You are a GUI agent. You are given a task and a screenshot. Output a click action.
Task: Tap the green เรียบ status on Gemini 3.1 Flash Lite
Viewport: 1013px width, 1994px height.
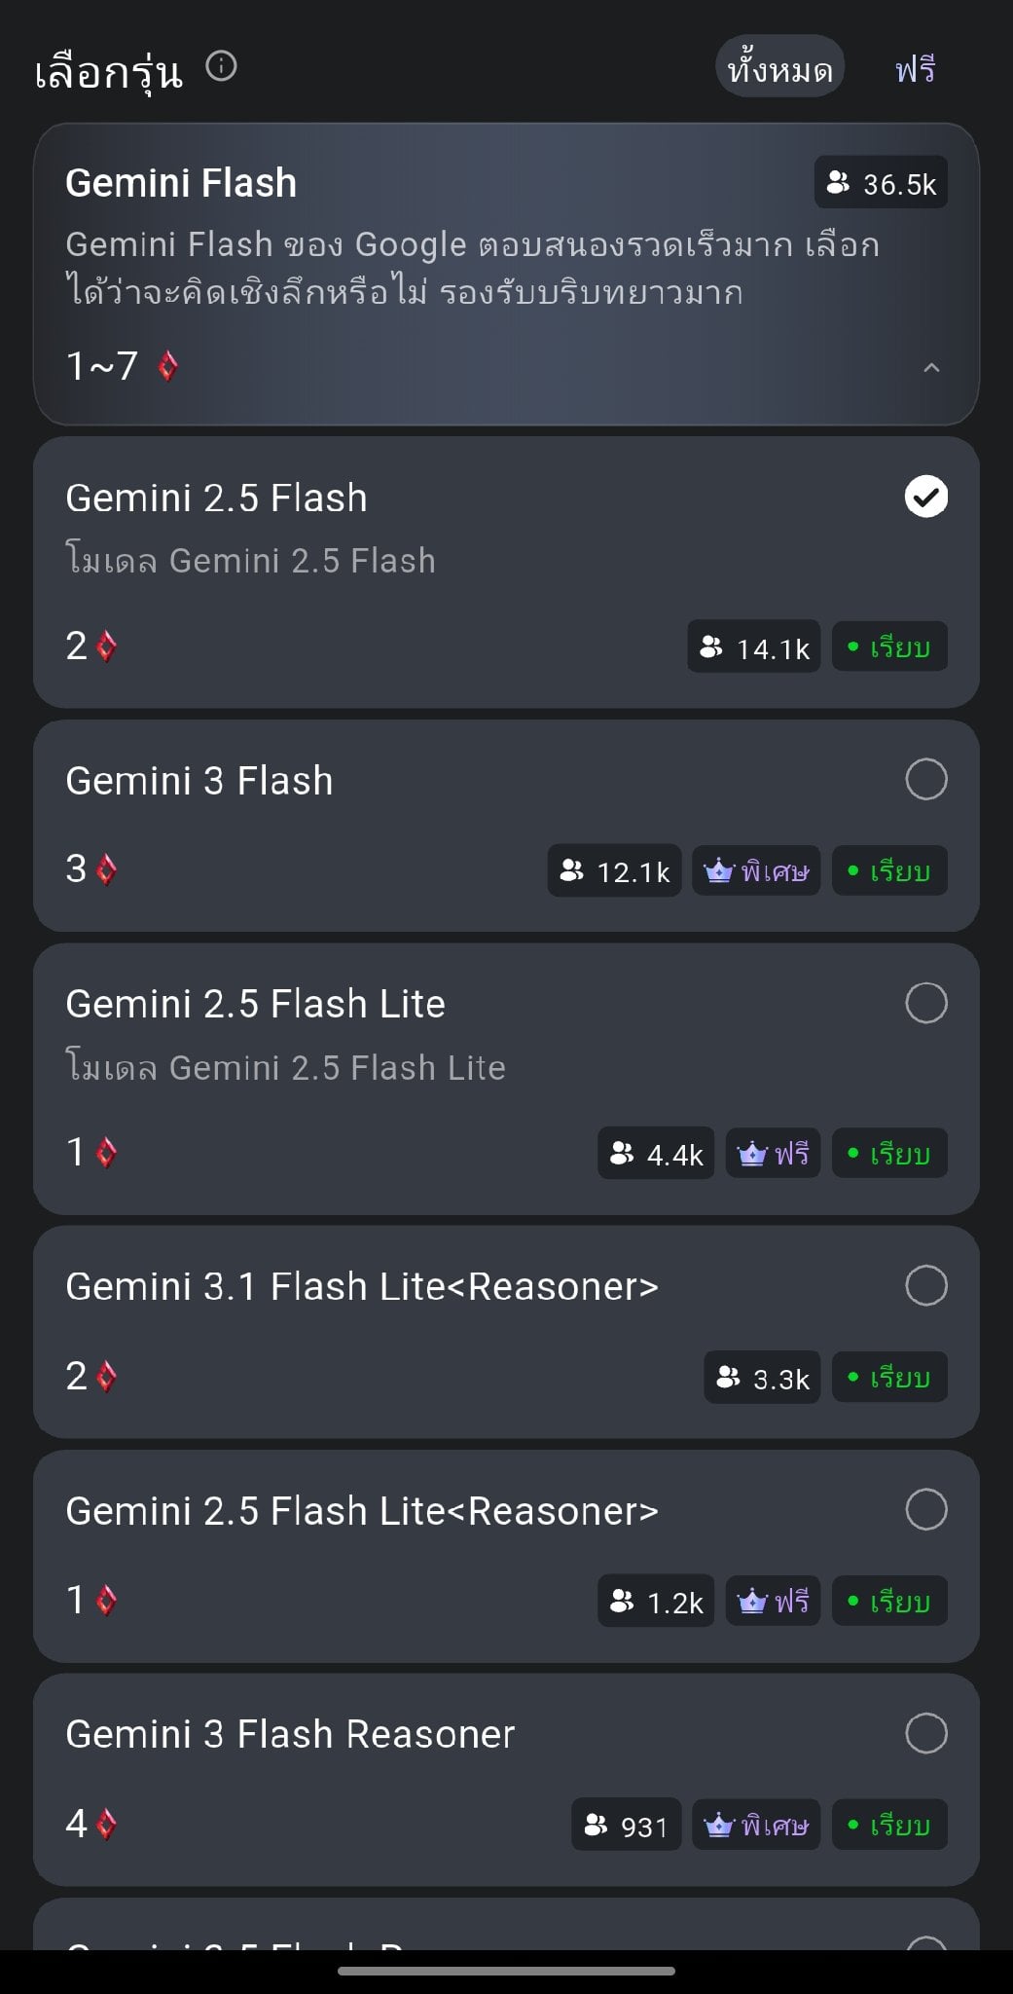[x=889, y=1377]
